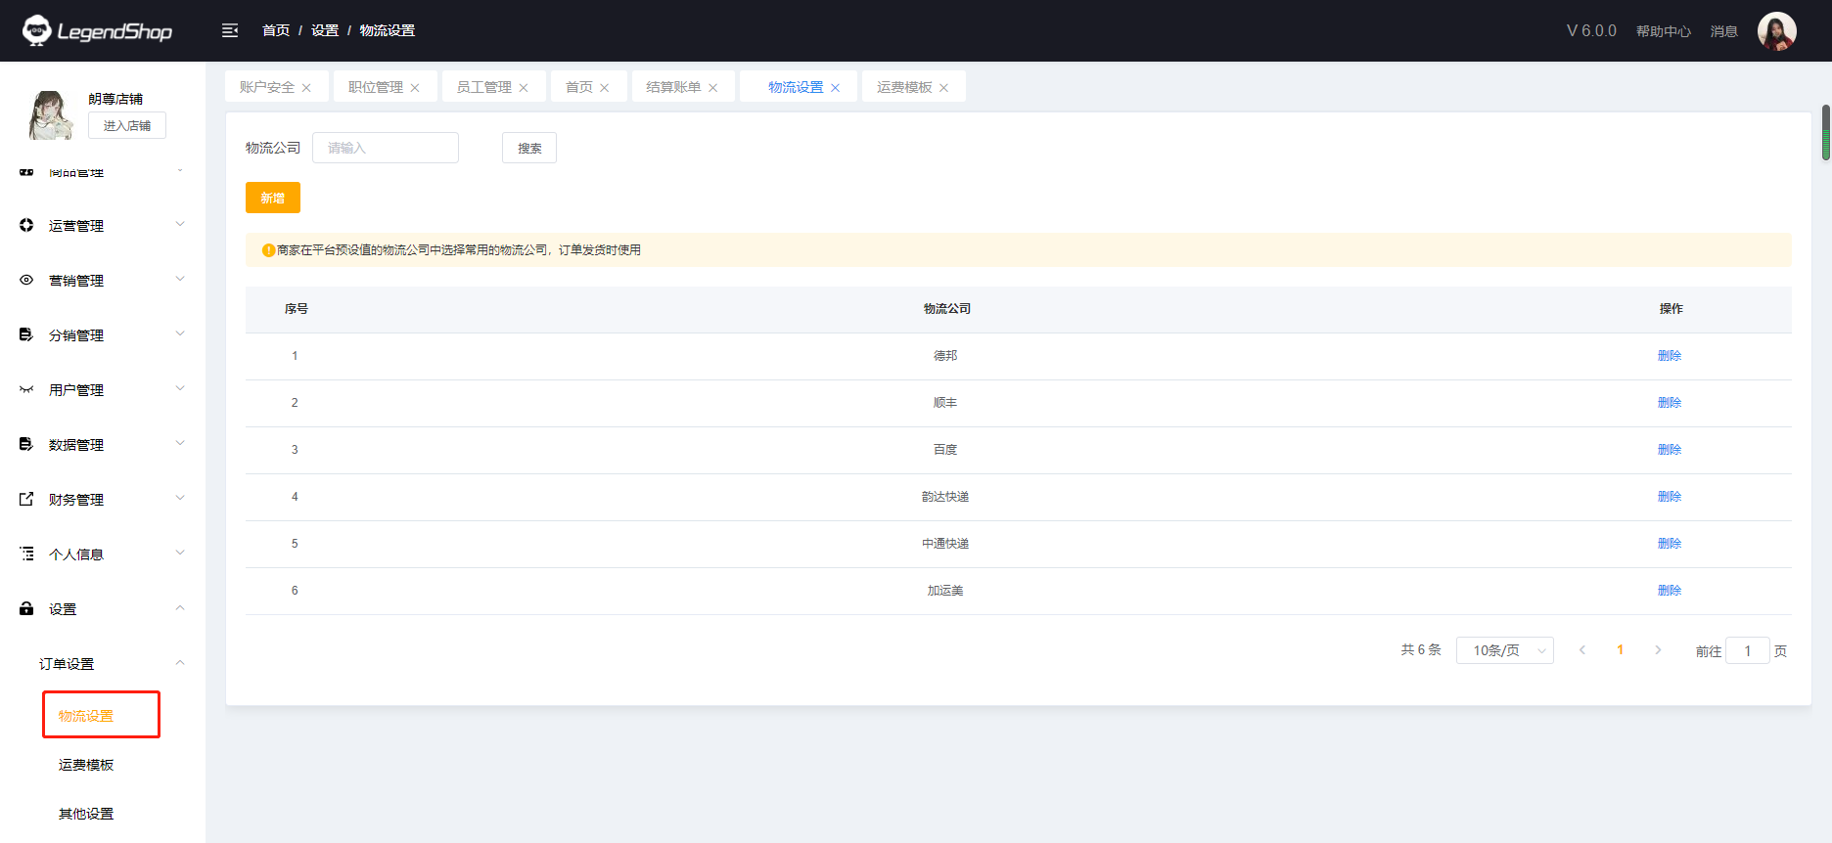
Task: Click the LegendShop logo
Action: 97,31
